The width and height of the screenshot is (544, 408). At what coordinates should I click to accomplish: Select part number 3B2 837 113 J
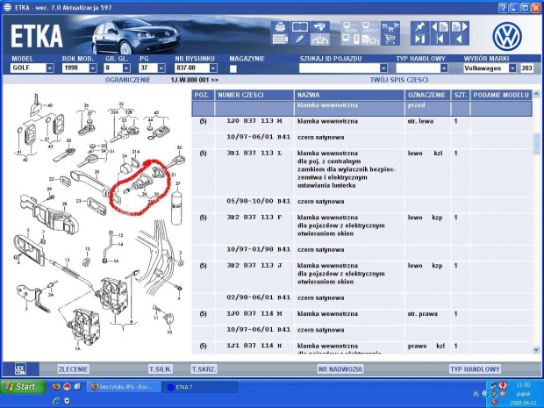pyautogui.click(x=254, y=265)
